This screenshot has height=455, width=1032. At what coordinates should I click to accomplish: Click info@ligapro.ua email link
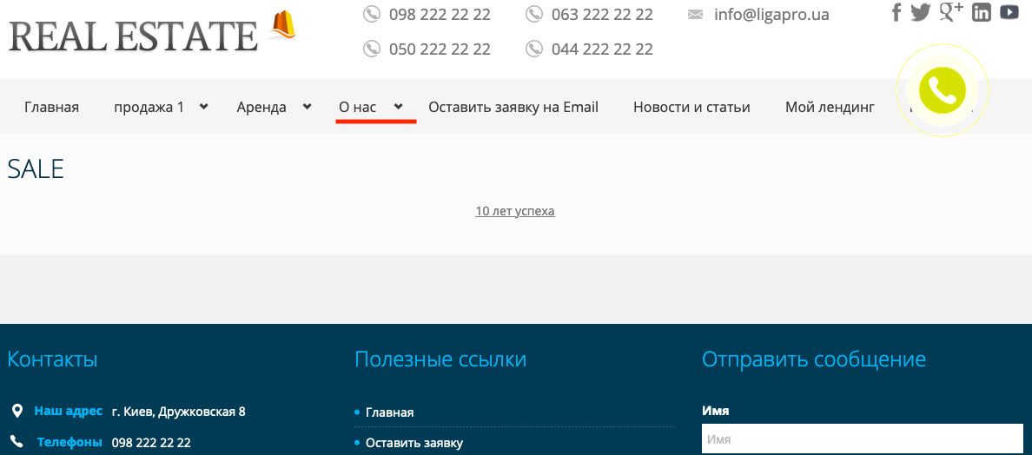(771, 15)
